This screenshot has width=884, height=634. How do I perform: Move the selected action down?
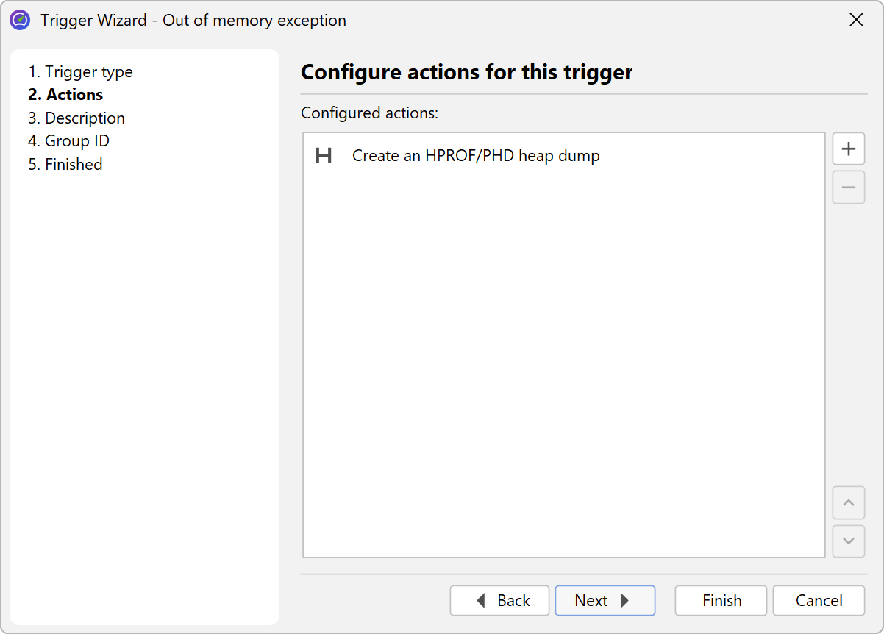(x=848, y=541)
